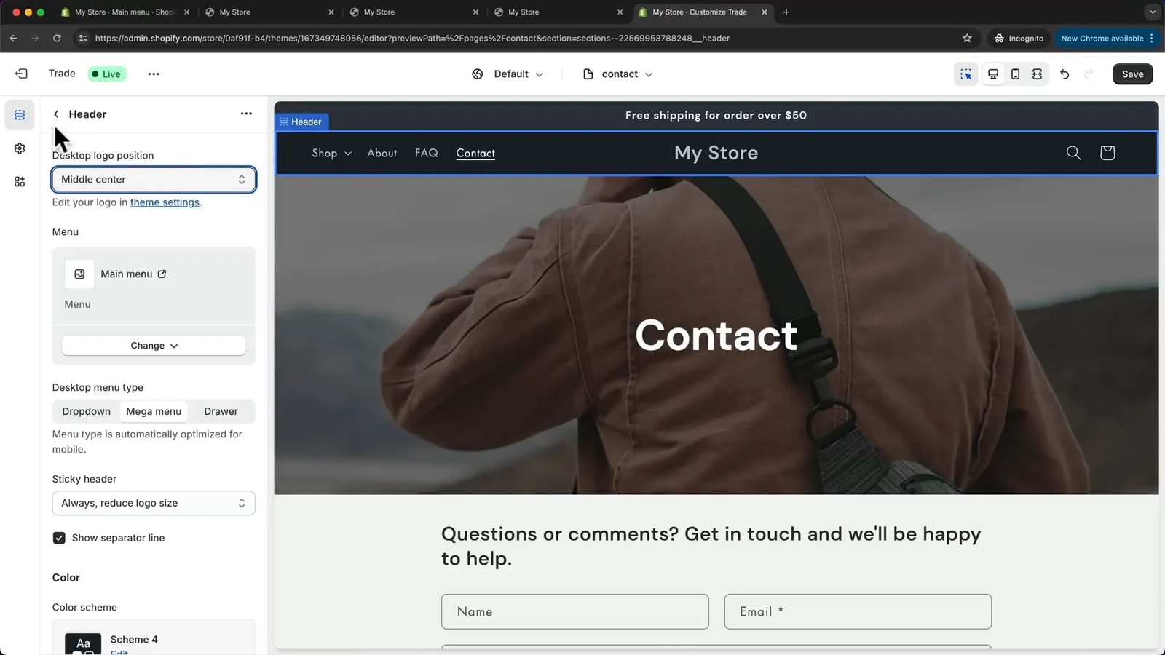Expand the Shop menu in store preview
Viewport: 1165px width, 655px height.
[331, 153]
